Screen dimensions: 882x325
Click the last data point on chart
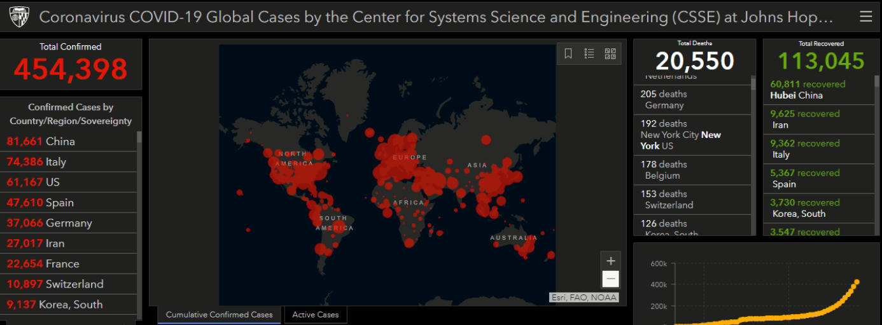[x=857, y=282]
